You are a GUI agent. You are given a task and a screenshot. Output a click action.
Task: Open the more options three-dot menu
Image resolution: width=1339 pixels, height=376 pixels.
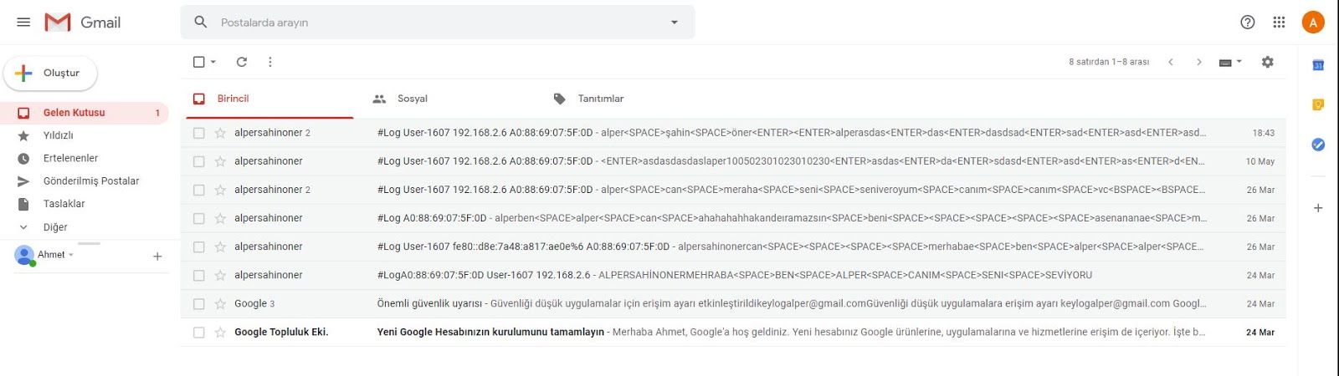269,62
